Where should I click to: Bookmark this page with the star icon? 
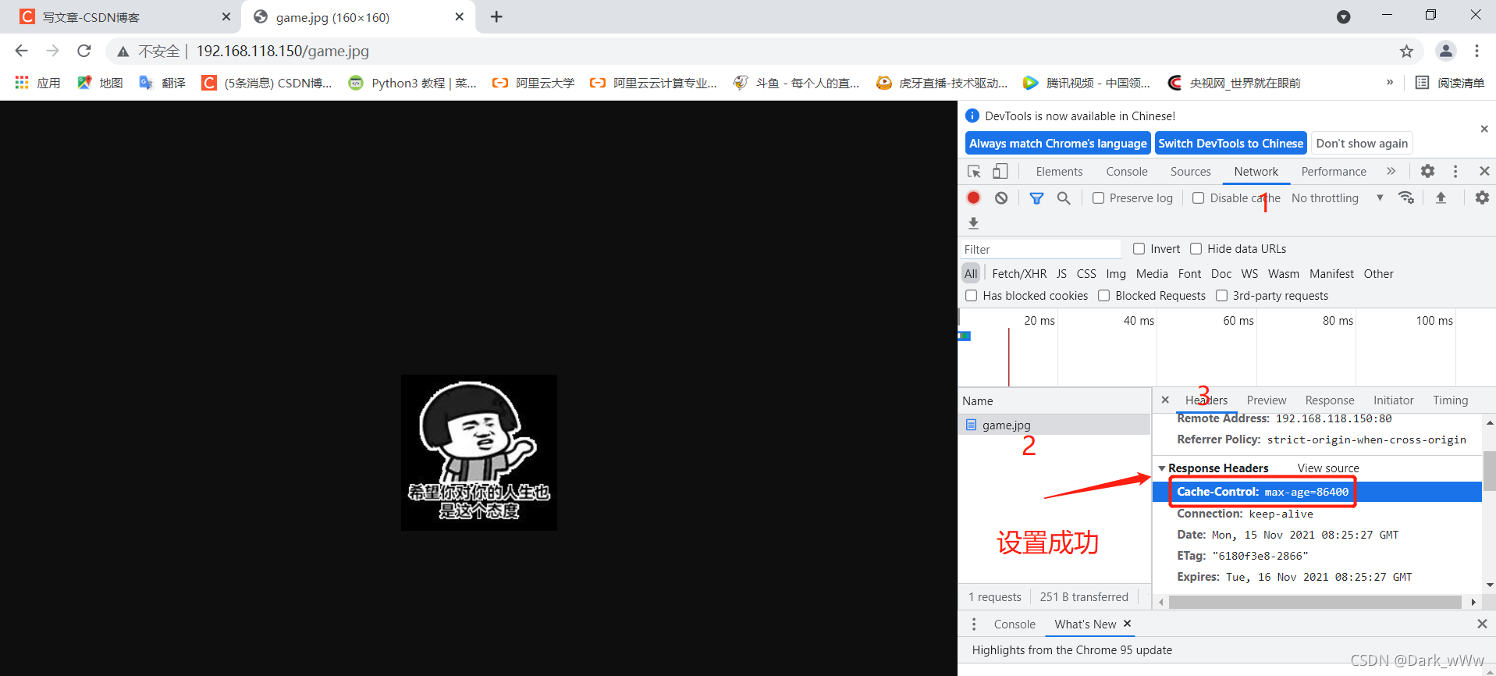[x=1406, y=52]
